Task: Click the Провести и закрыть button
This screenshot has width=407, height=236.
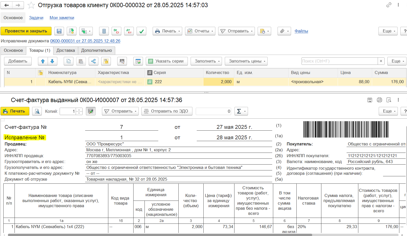Action: point(26,31)
